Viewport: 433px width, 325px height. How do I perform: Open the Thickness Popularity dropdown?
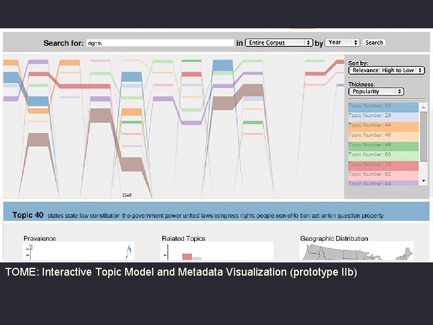pos(376,91)
